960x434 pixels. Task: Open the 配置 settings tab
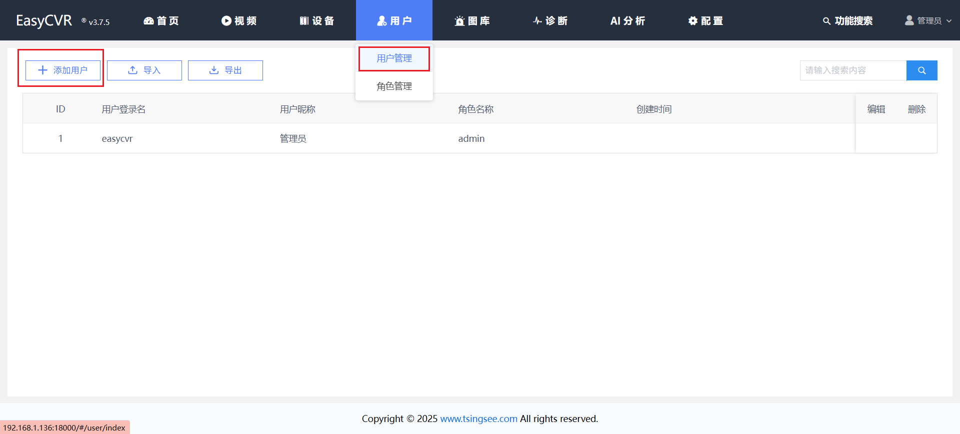click(705, 20)
